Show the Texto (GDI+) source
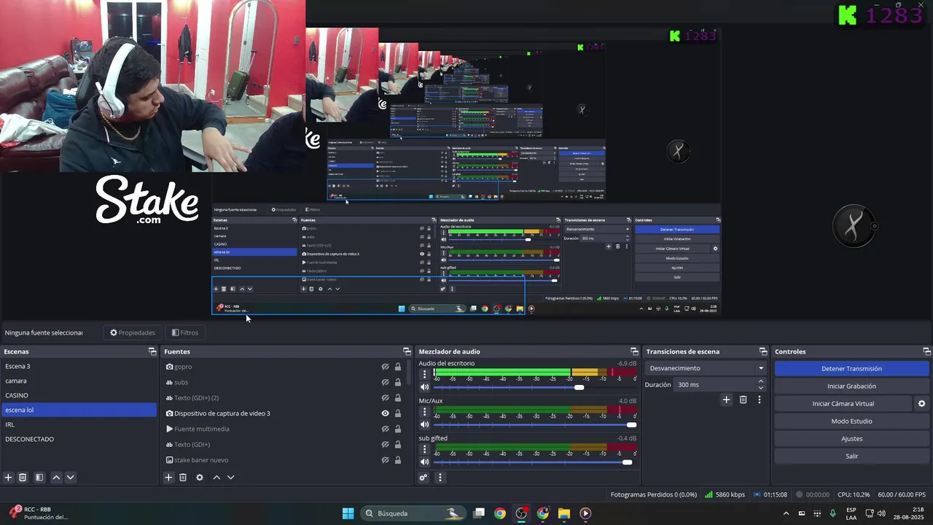Screen dimensions: 933x525 (385, 444)
